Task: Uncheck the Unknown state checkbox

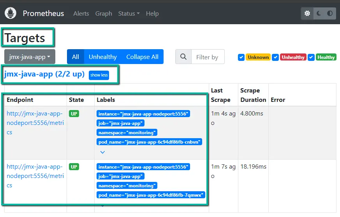Action: pos(241,57)
